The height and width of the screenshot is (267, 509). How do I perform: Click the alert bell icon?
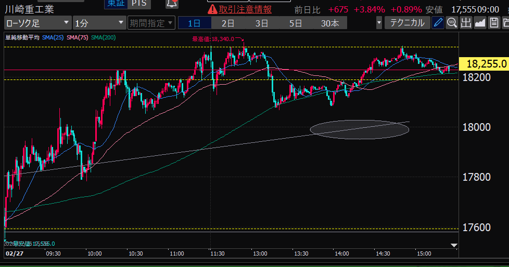point(172,4)
